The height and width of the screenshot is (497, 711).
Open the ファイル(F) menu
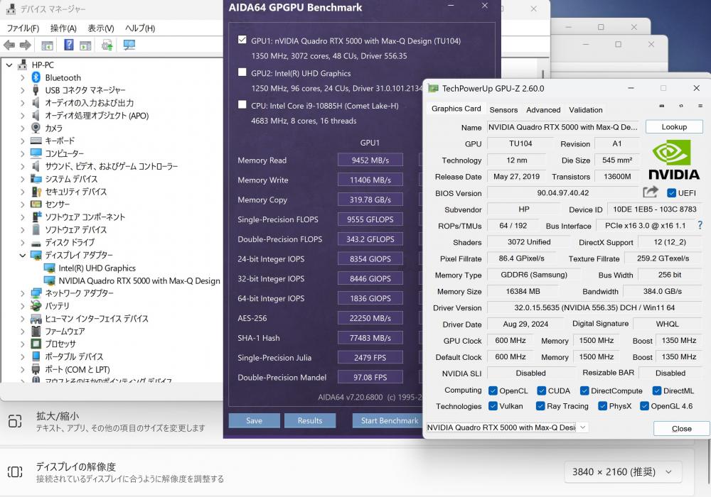(23, 28)
